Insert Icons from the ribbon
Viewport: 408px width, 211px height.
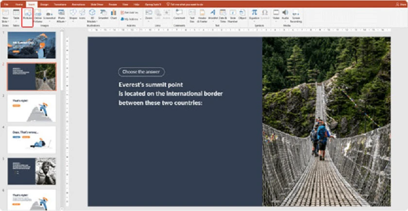pos(82,15)
